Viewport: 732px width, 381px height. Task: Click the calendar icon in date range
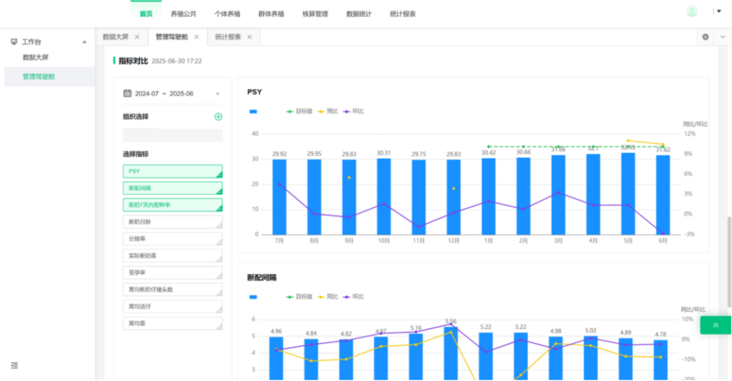(x=127, y=94)
